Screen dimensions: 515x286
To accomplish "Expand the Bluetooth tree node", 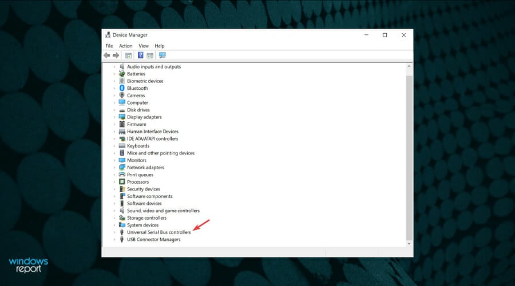I will pyautogui.click(x=114, y=88).
